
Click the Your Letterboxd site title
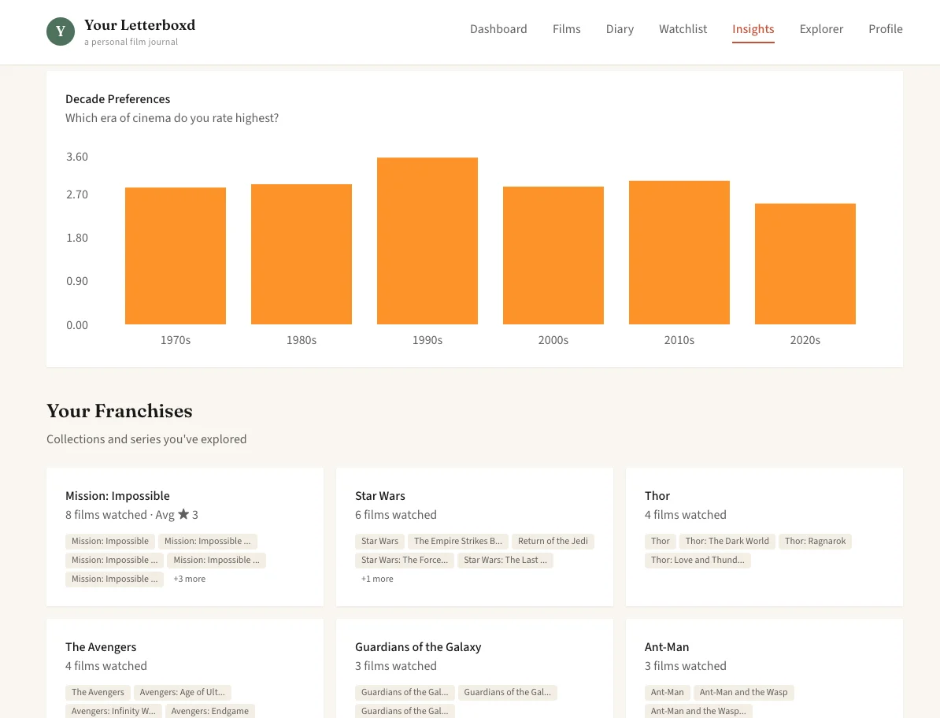(x=139, y=25)
